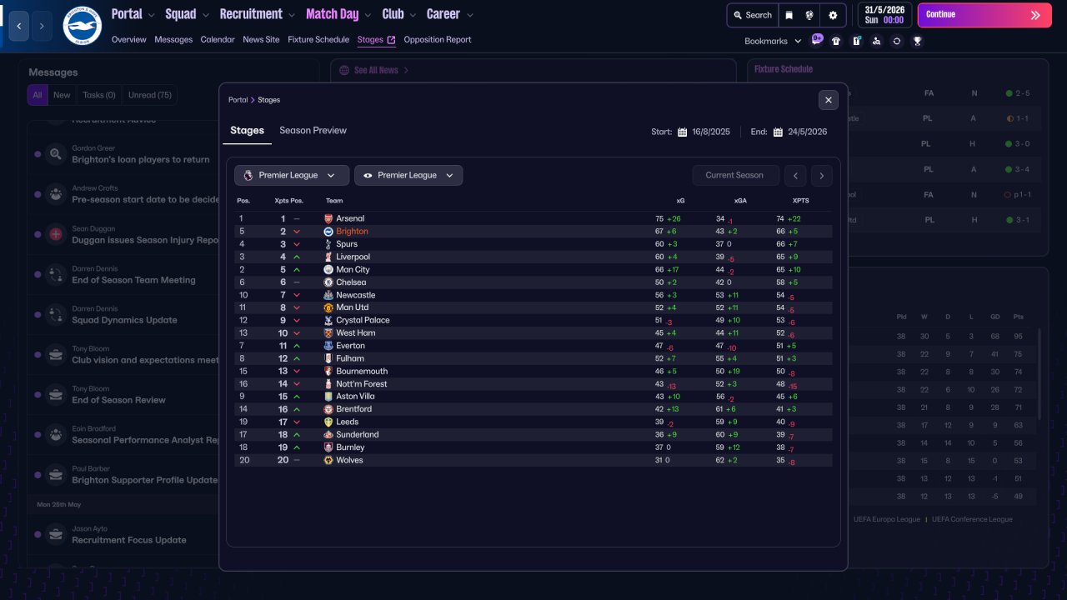The width and height of the screenshot is (1067, 600).
Task: Go to next season with right chevron
Action: (822, 175)
